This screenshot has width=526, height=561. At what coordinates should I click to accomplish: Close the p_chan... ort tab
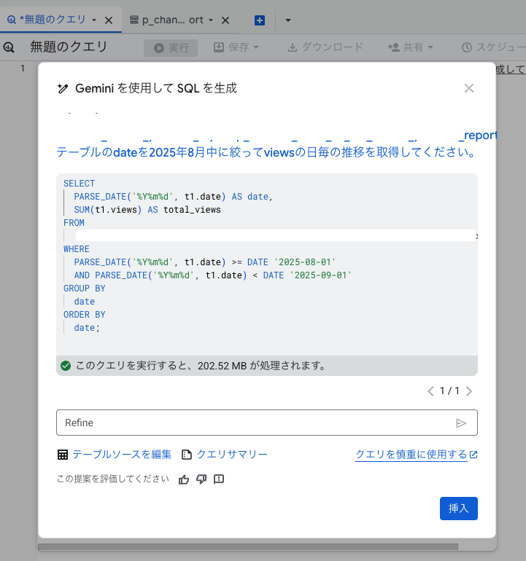pyautogui.click(x=225, y=20)
